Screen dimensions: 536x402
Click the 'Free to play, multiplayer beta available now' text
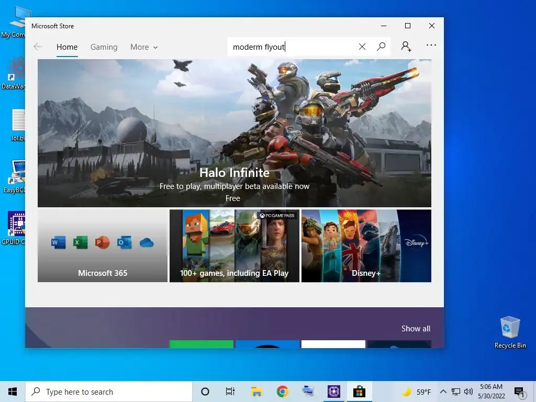[234, 186]
